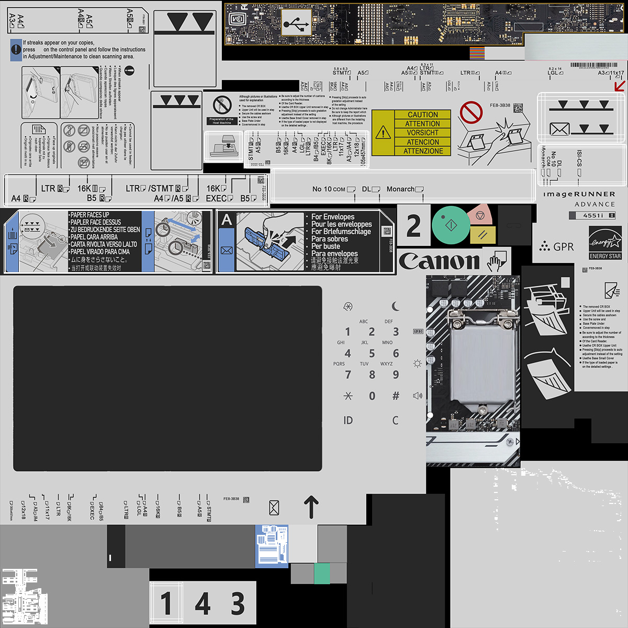Click the Energy Star logo
Screen dimensions: 628x628
605,243
